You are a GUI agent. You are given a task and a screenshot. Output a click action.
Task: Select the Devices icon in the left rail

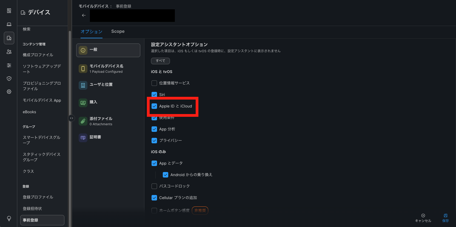[x=9, y=38]
